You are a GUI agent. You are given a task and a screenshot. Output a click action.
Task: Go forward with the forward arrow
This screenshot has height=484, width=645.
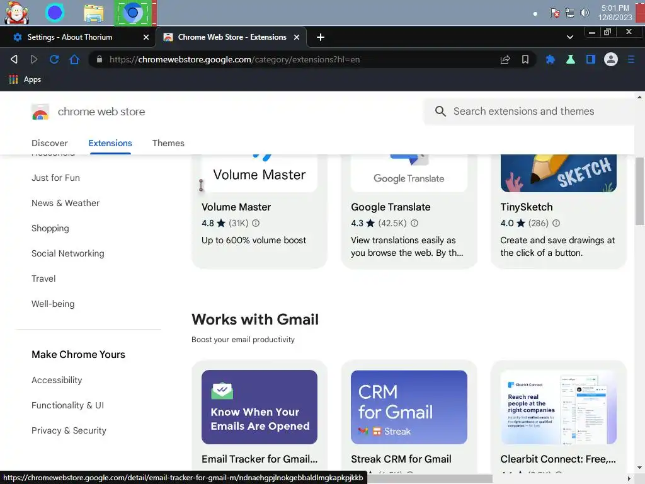point(34,59)
